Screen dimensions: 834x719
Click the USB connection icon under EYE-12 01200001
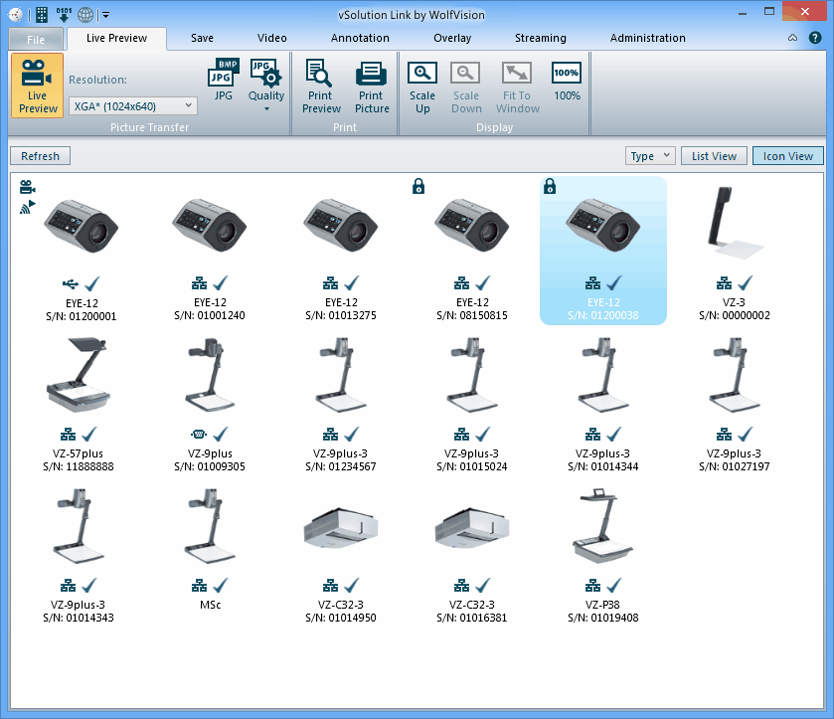70,283
